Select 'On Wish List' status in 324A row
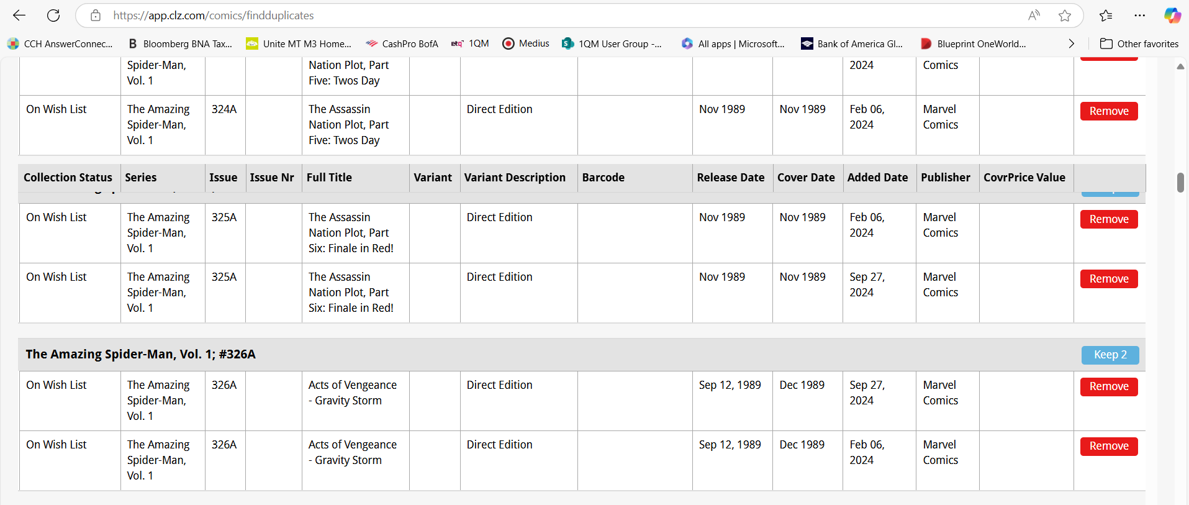The width and height of the screenshot is (1189, 505). tap(57, 109)
